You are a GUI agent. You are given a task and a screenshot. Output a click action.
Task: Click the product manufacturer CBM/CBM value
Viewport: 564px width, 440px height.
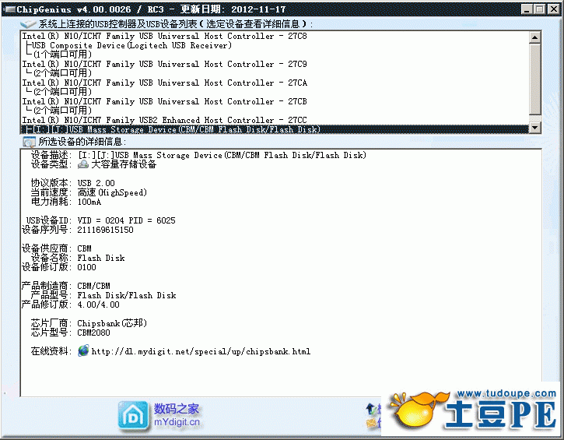(94, 286)
